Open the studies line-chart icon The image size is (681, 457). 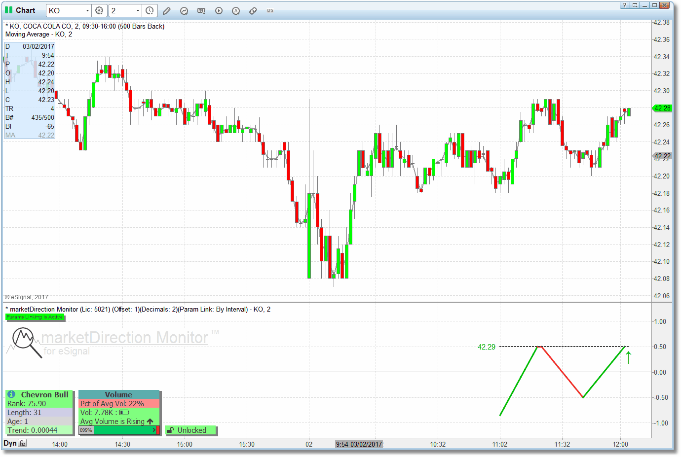click(x=184, y=10)
